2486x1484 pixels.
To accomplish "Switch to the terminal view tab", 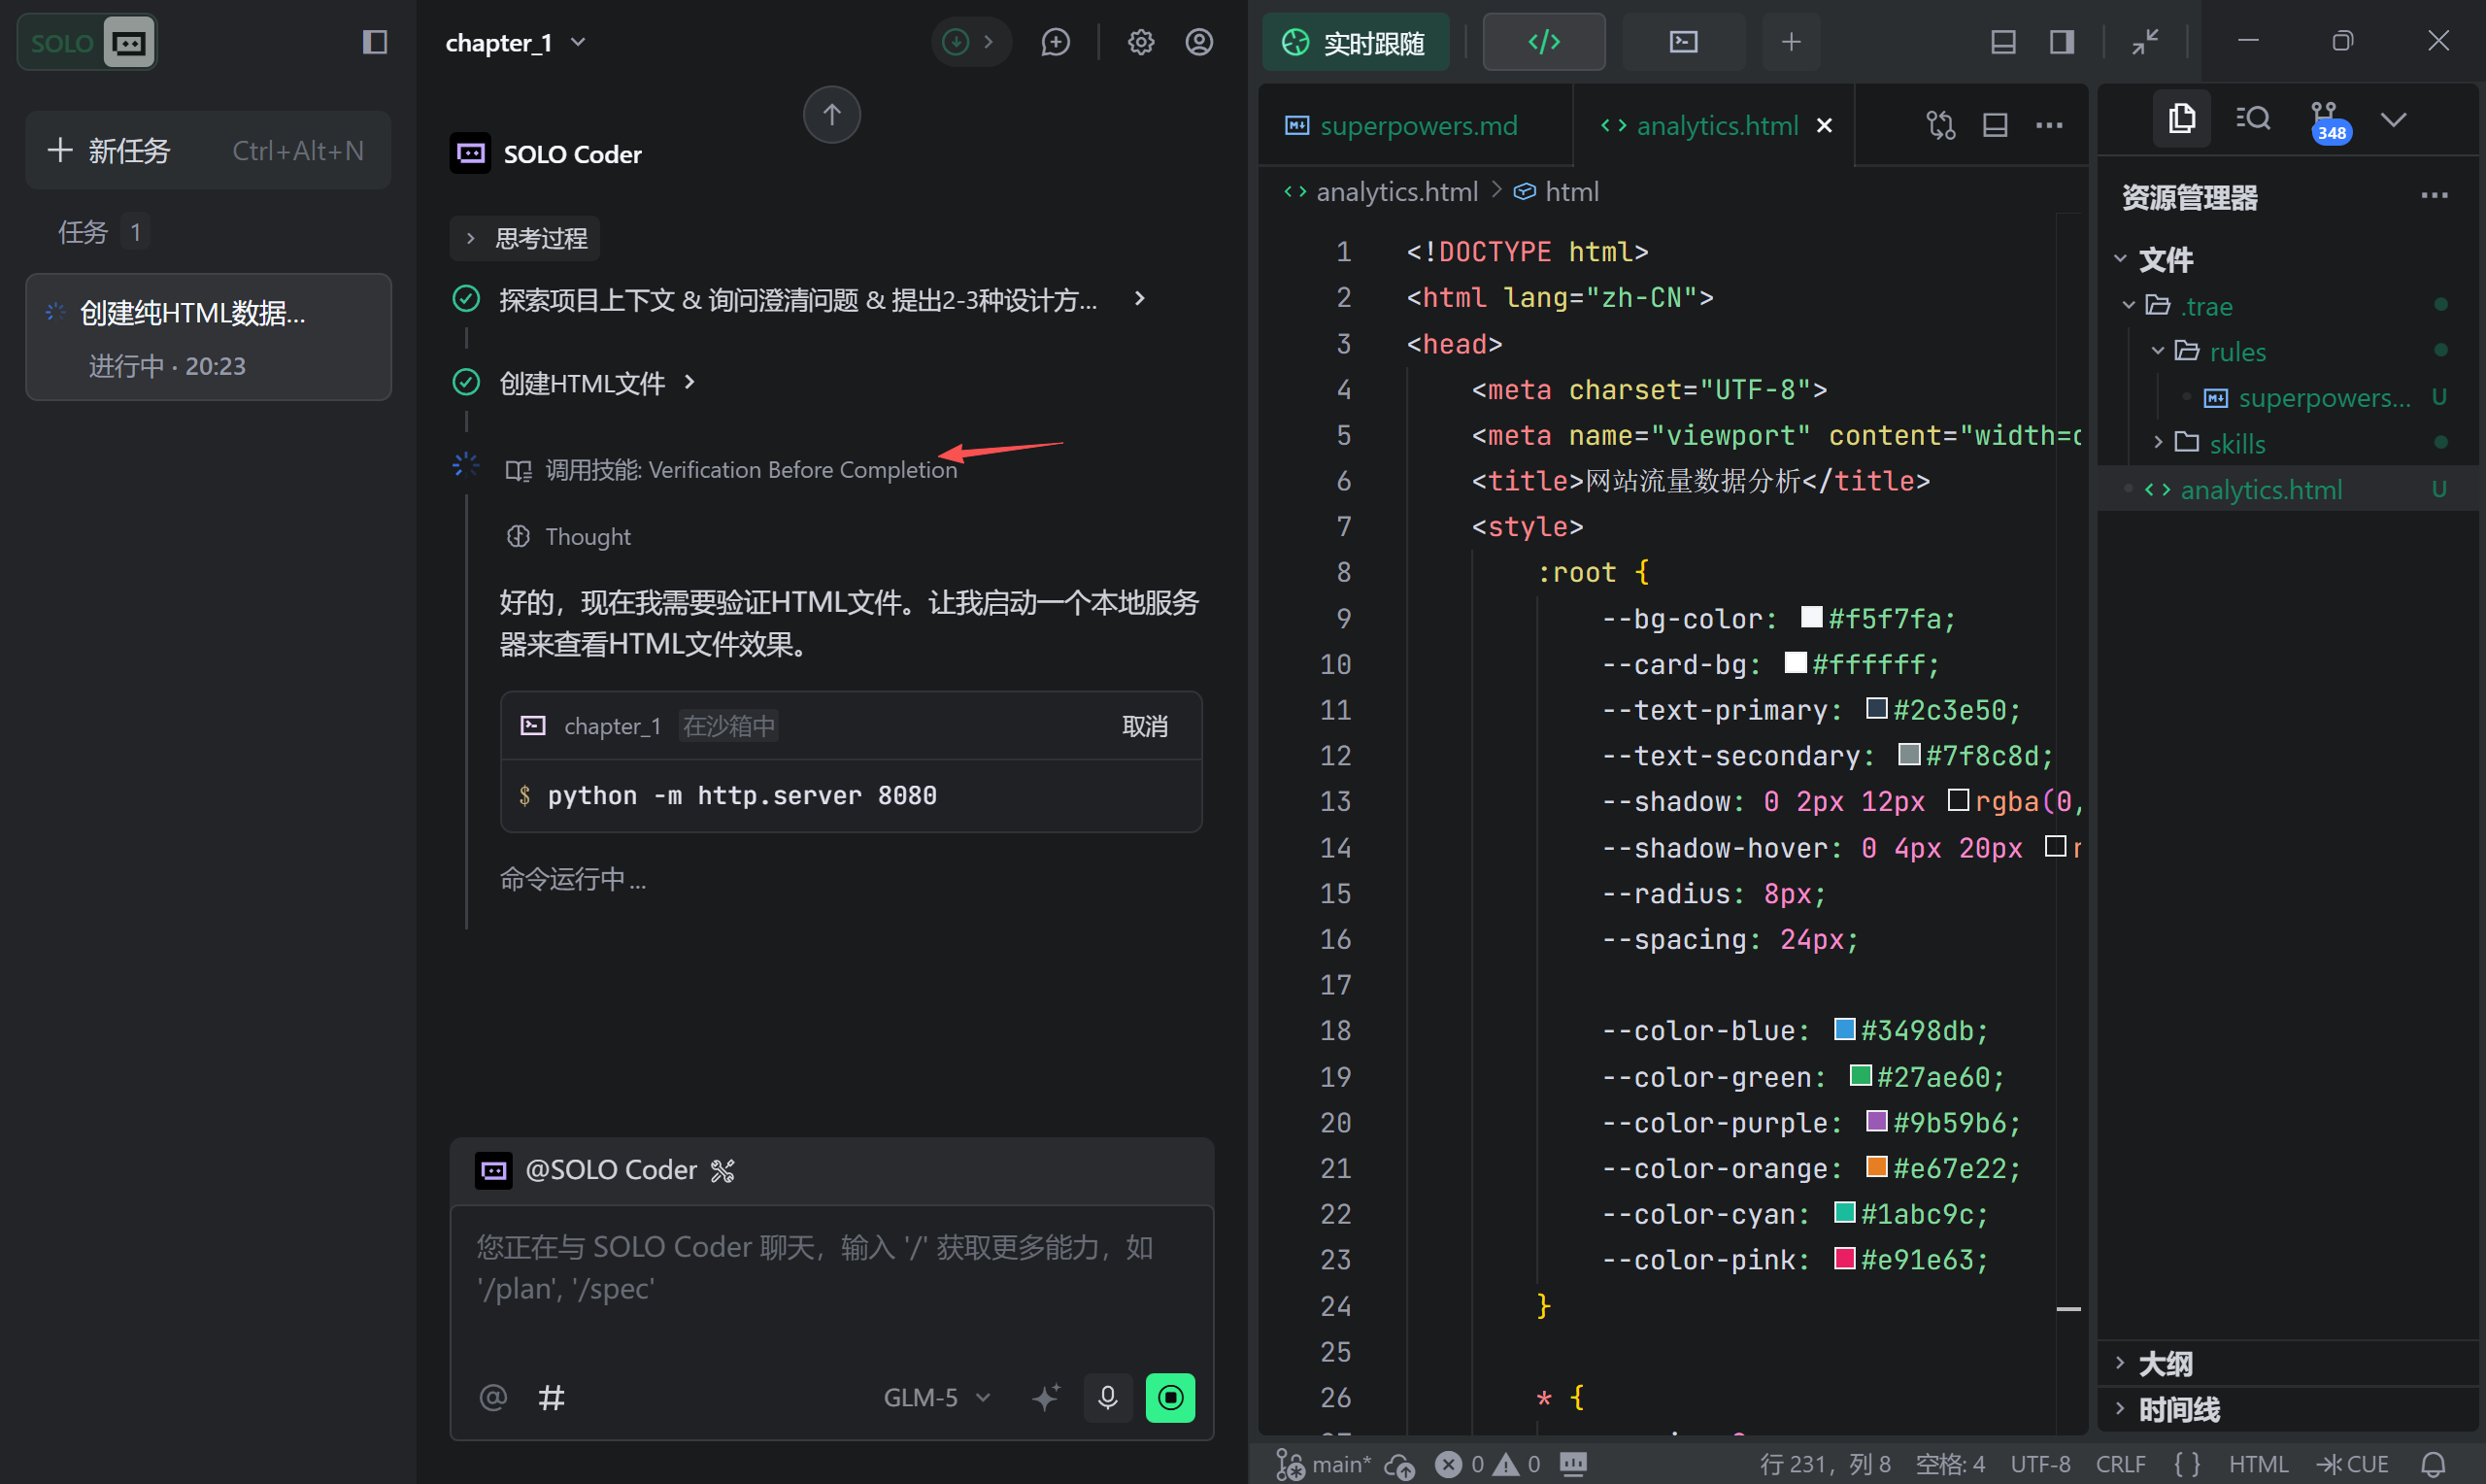I will point(1683,42).
